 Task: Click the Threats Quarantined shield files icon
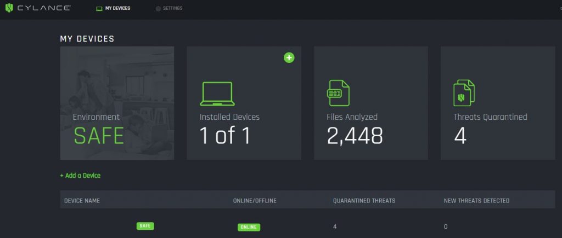click(464, 93)
